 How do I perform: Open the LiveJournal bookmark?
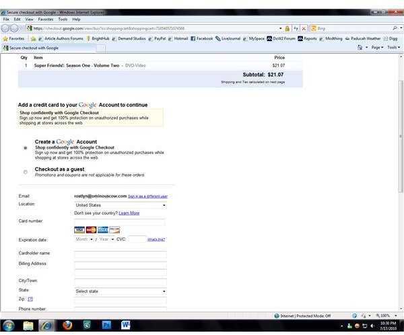pyautogui.click(x=228, y=38)
